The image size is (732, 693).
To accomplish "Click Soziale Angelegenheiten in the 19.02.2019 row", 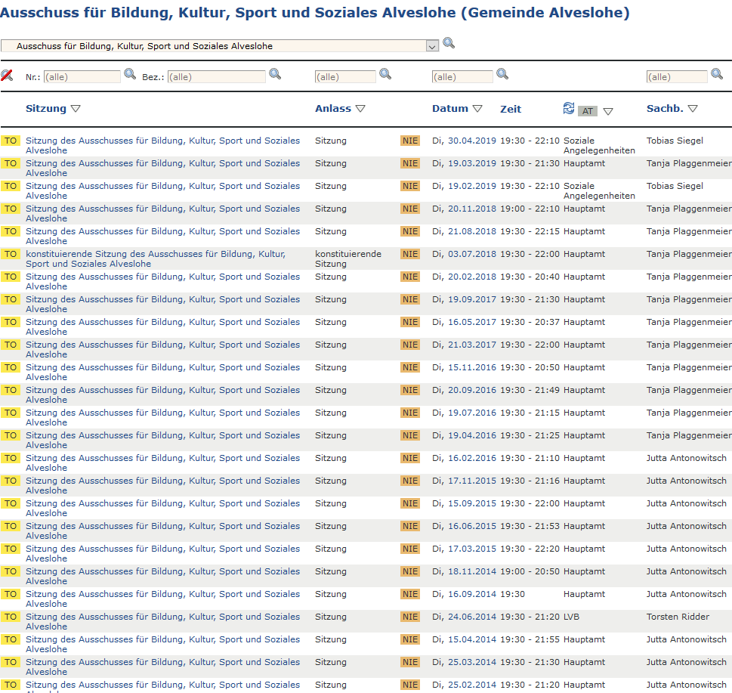I will (x=599, y=191).
